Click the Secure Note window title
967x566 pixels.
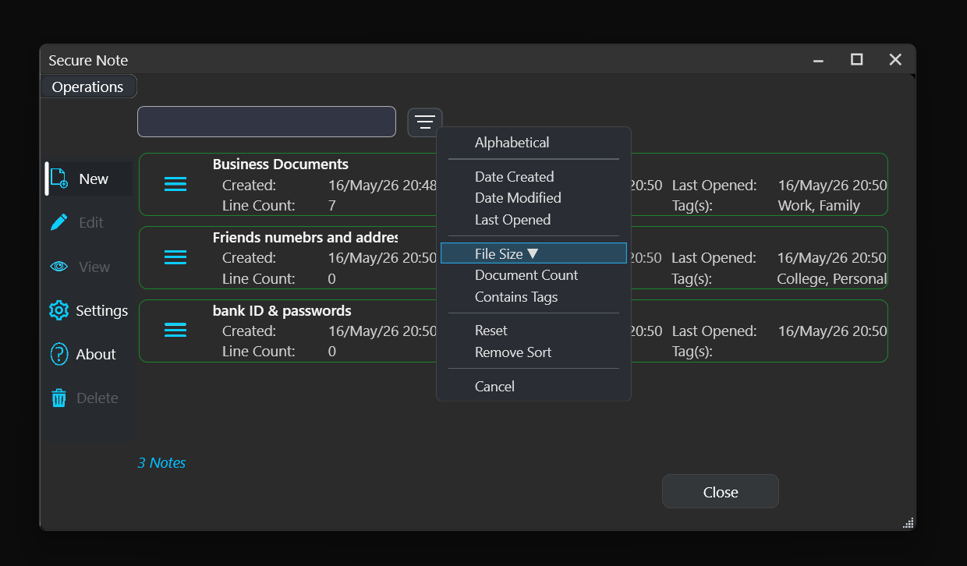click(88, 60)
